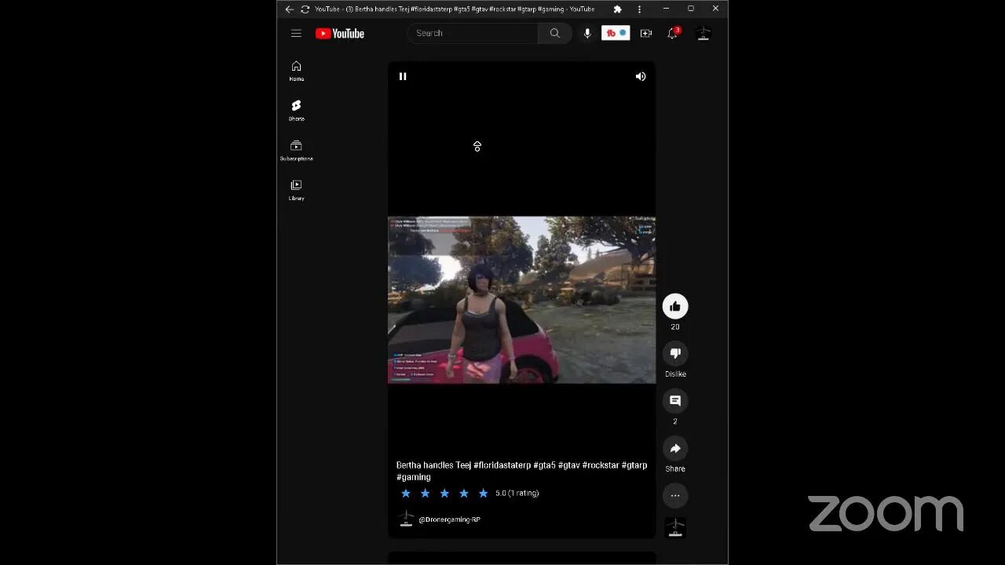This screenshot has height=565, width=1005.
Task: Click into the Search field
Action: 473,33
